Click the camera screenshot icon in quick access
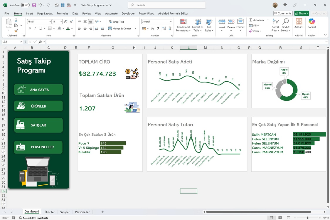This screenshot has height=220, width=330. pyautogui.click(x=57, y=5)
